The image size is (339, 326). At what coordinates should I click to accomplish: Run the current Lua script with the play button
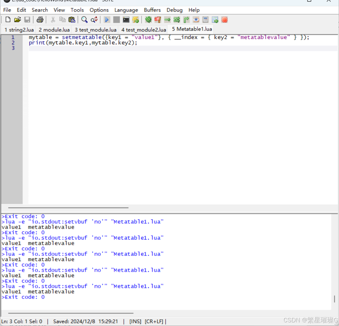coord(107,20)
